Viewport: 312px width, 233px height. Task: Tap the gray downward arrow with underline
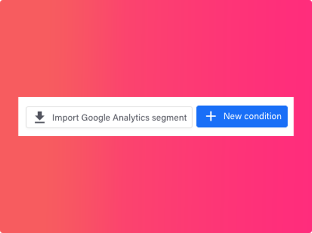39,117
